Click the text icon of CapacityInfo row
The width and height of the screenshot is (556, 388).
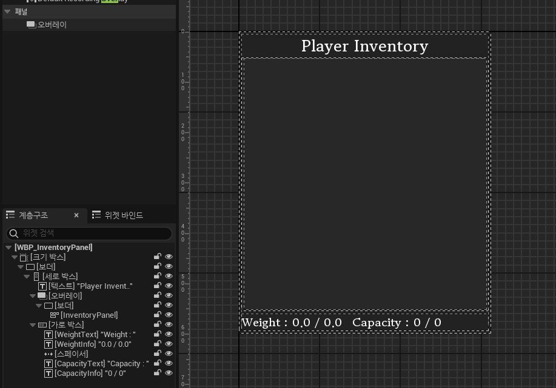click(49, 373)
